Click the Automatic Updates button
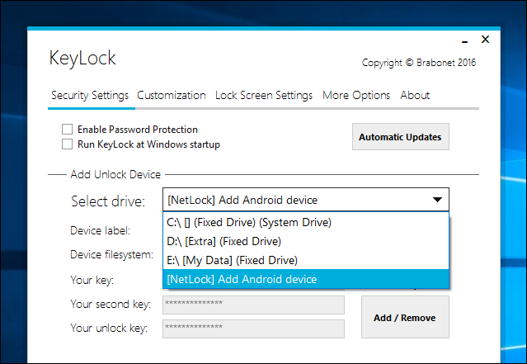This screenshot has width=527, height=364. [x=400, y=136]
